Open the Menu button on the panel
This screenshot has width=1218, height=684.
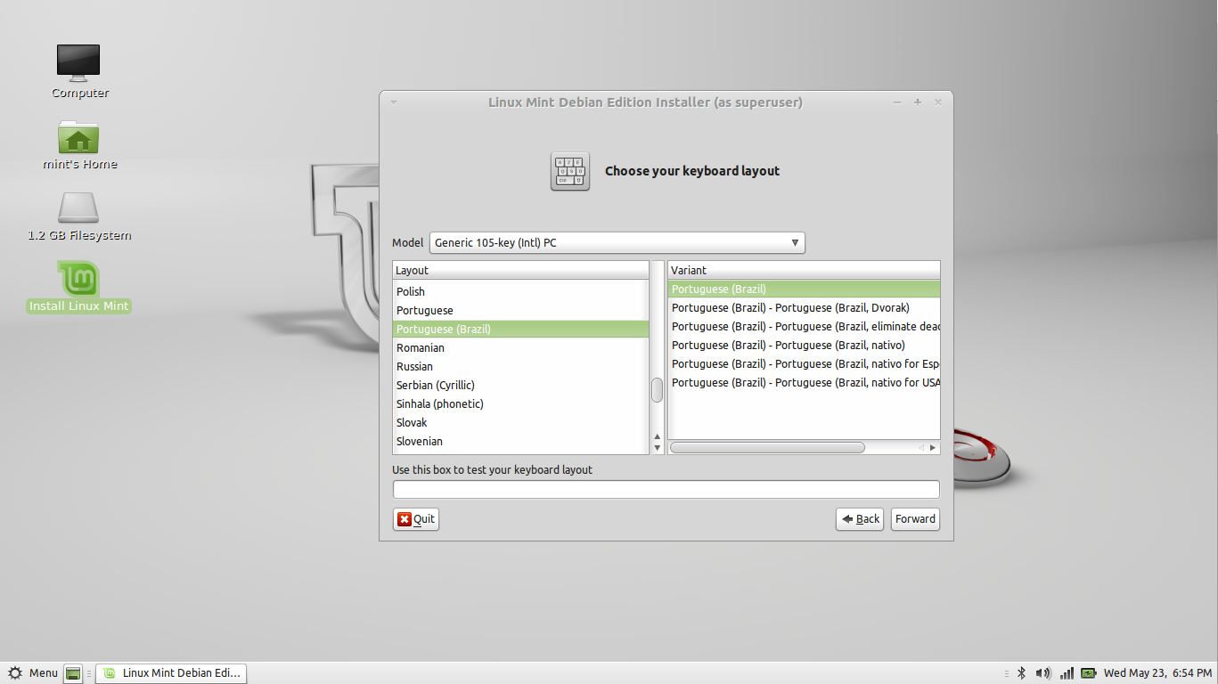click(x=33, y=673)
